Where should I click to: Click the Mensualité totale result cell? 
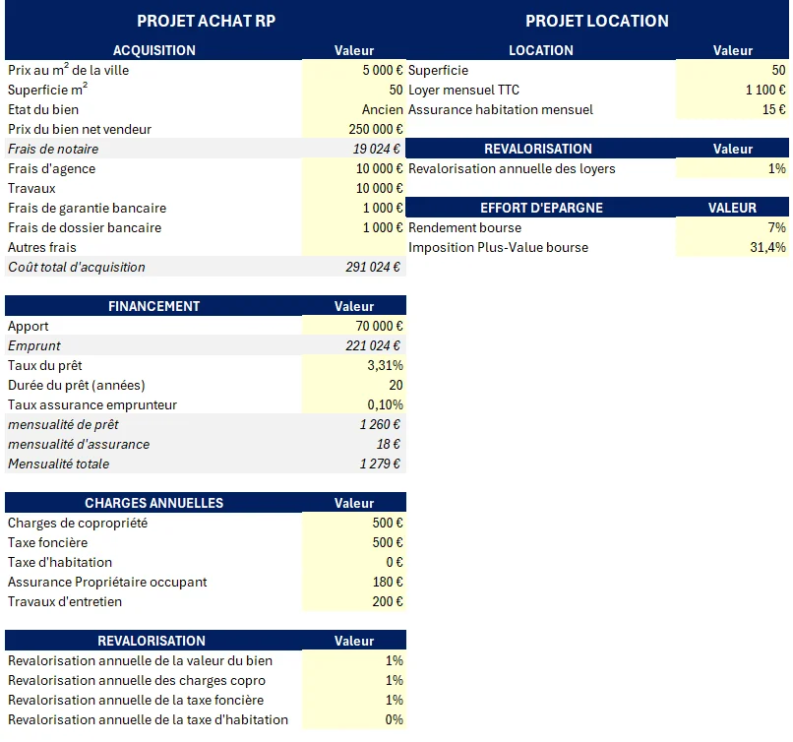click(x=354, y=464)
